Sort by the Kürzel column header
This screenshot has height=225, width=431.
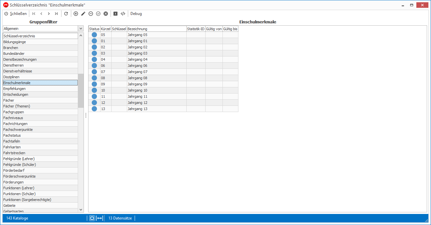[x=106, y=29]
